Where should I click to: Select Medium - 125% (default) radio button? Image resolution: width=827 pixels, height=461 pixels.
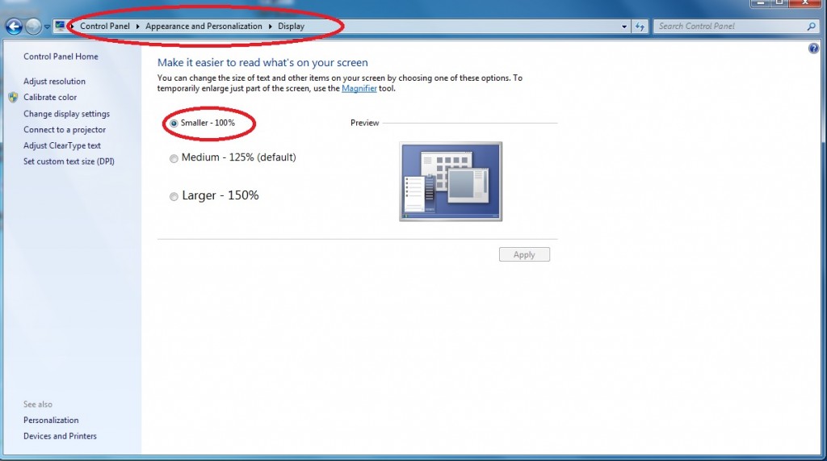174,158
